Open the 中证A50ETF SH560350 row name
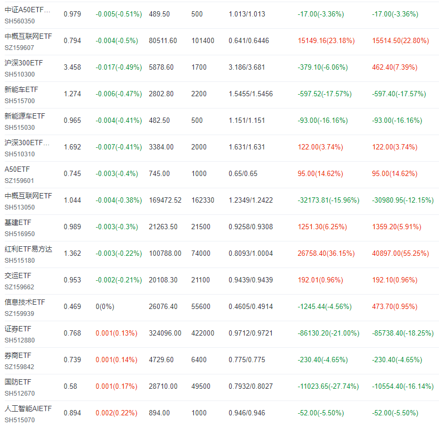 tap(28, 10)
